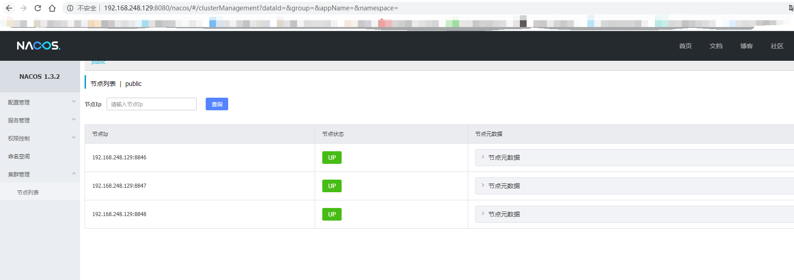This screenshot has height=280, width=794.
Task: Click the address bar URL
Action: 251,8
